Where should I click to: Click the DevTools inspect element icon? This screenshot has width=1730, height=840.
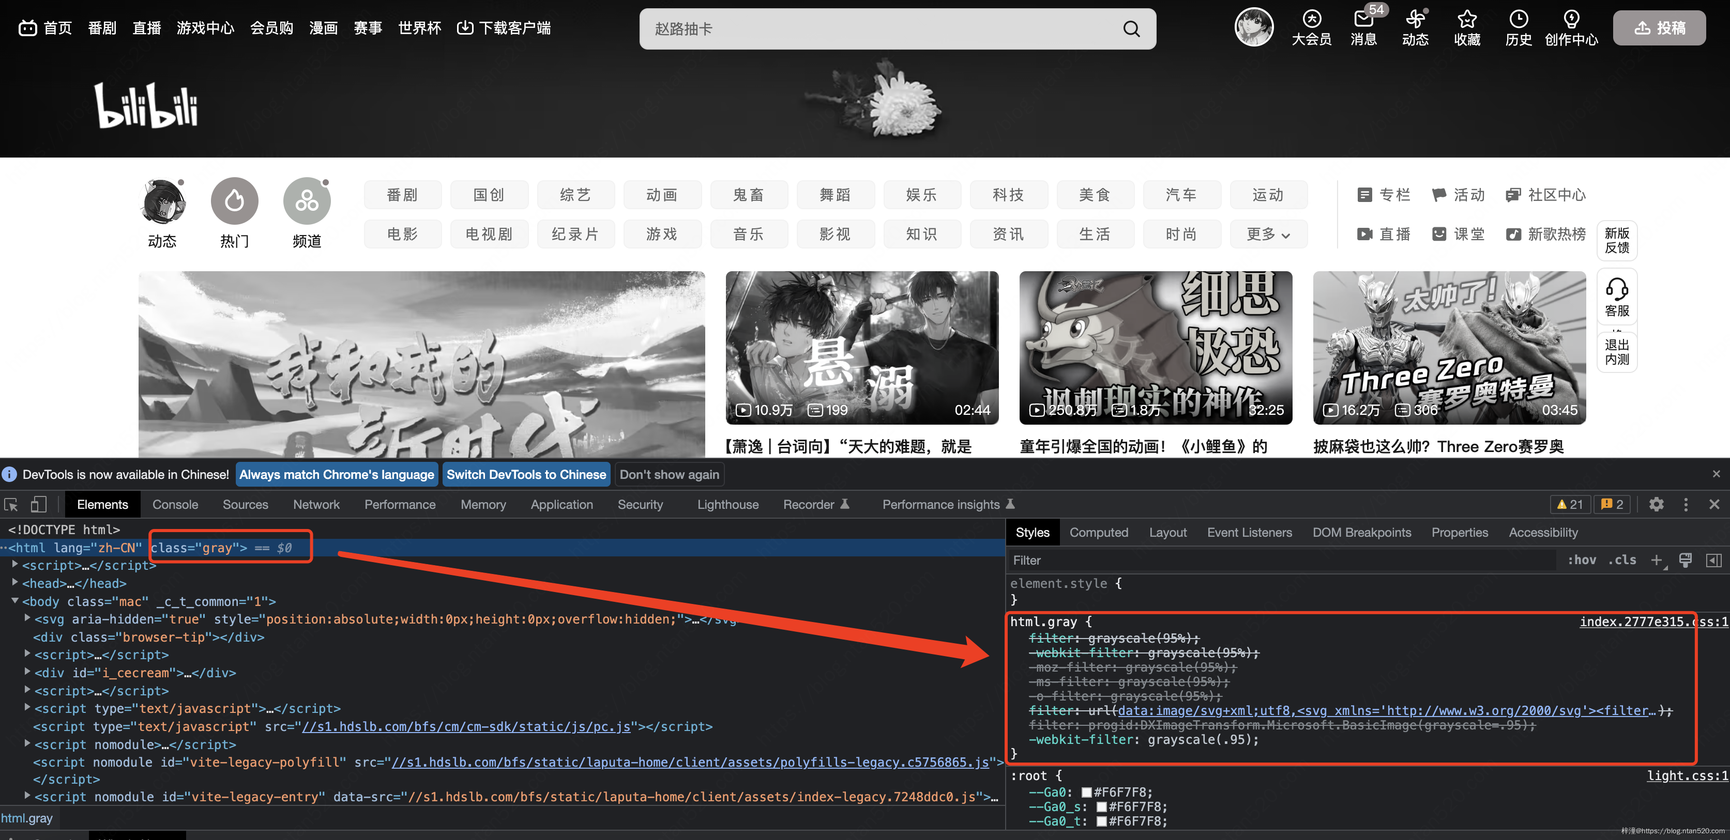point(11,505)
